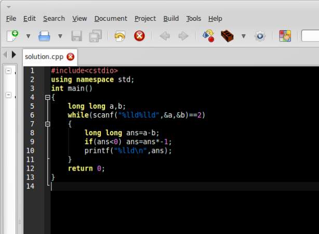
Task: Open the Edit menu
Action: [29, 19]
